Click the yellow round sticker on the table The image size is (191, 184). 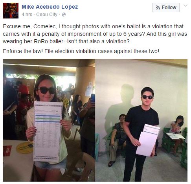(x=25, y=148)
